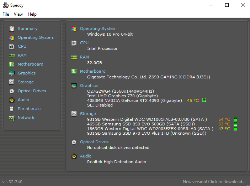The image size is (250, 186).
Task: Select Peripherals in the sidebar
Action: (x=29, y=109)
